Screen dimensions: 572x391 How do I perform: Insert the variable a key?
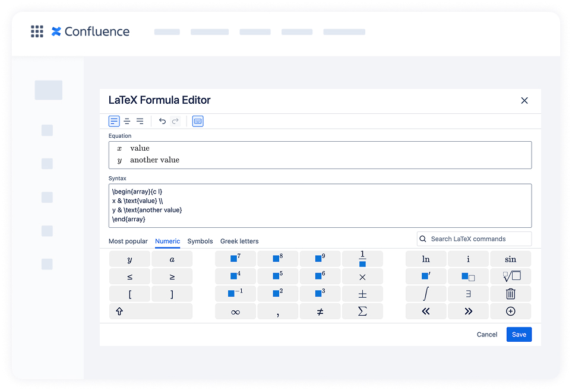point(172,259)
